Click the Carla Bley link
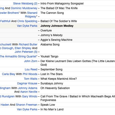 click(8, 74)
